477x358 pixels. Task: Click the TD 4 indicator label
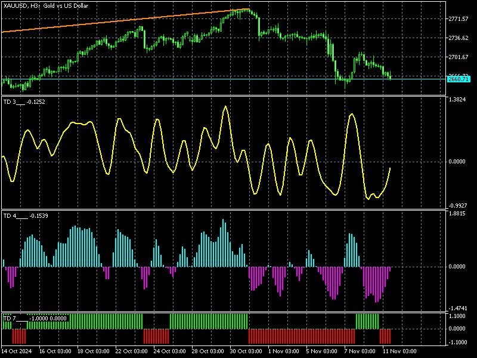click(26, 216)
